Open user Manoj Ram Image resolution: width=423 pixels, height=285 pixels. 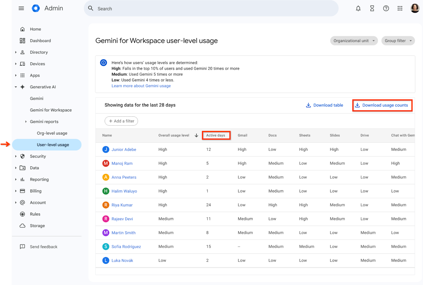pos(122,163)
